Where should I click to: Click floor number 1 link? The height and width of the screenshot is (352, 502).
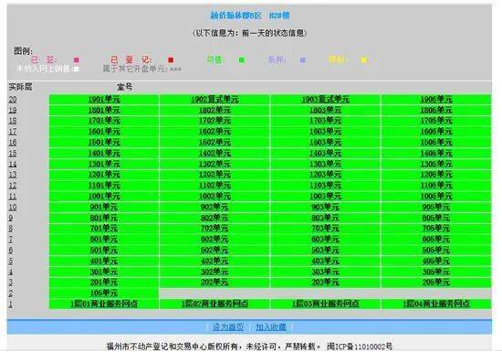coord(11,304)
